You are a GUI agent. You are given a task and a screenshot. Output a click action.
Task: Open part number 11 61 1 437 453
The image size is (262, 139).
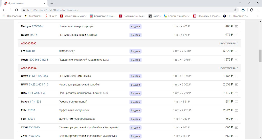click(x=38, y=76)
